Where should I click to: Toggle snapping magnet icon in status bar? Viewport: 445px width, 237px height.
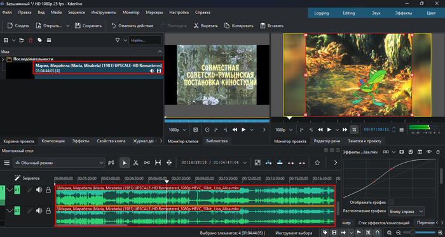coord(378,232)
